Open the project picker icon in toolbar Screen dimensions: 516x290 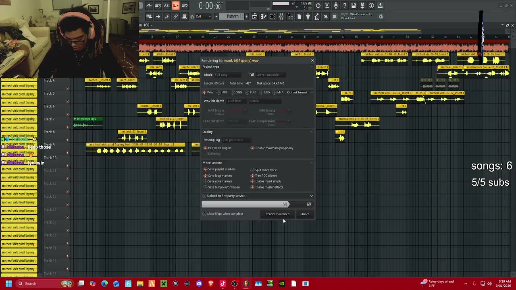click(x=299, y=17)
